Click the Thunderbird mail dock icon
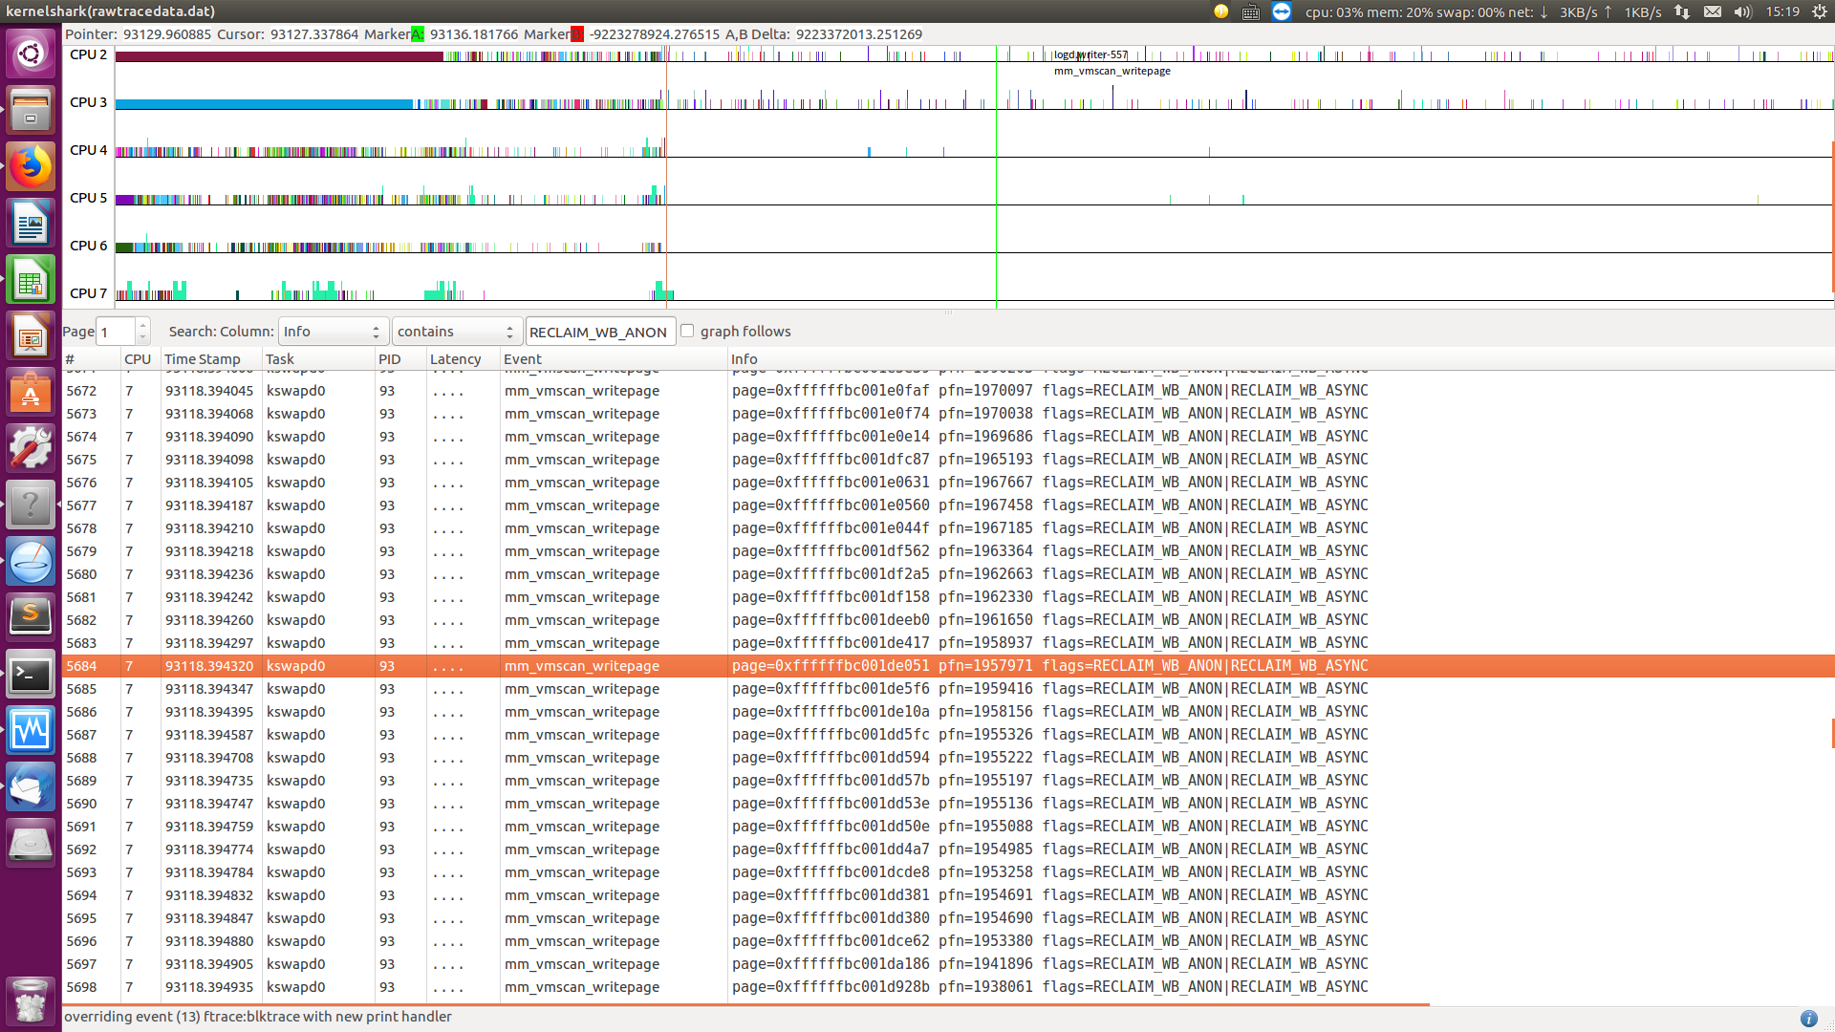 31,787
